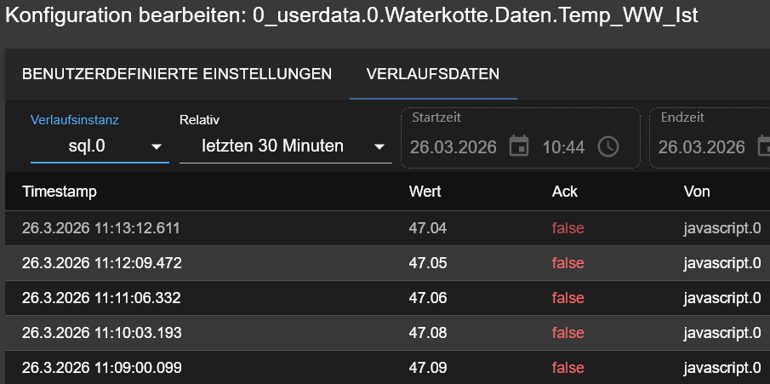Select the Verlaufsdaten tab

point(433,74)
